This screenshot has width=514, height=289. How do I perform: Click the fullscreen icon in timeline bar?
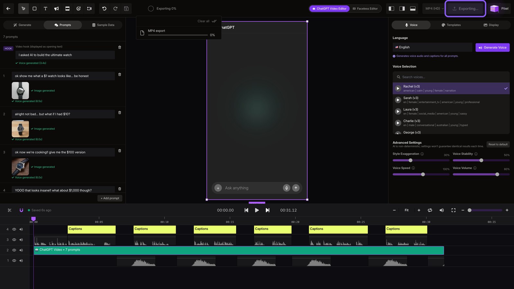[x=453, y=210]
